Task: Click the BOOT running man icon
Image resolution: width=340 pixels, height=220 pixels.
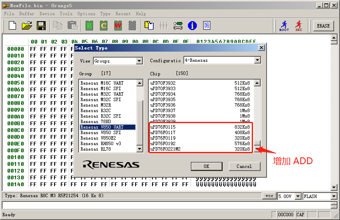Action: [x=284, y=26]
